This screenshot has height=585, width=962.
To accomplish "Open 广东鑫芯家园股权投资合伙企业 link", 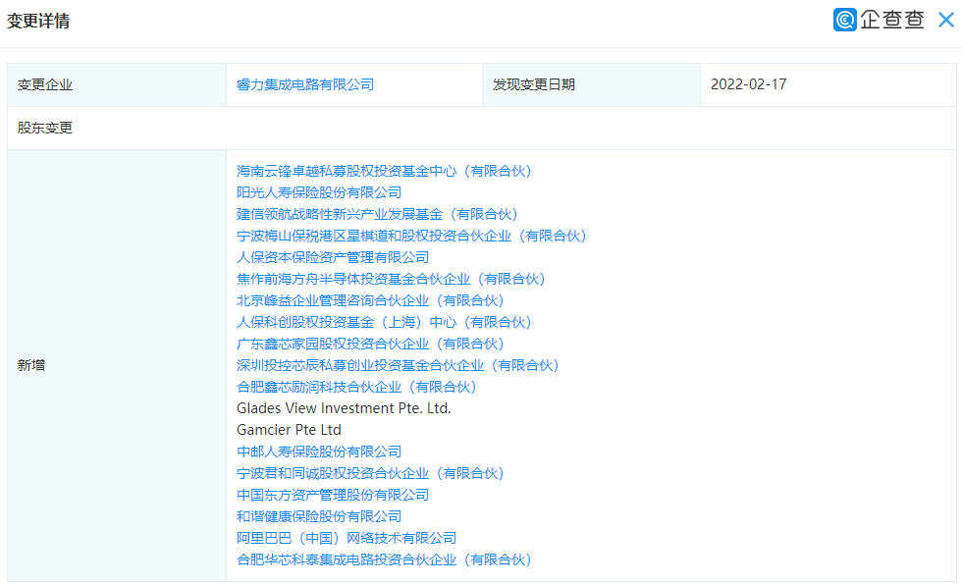I will point(371,344).
